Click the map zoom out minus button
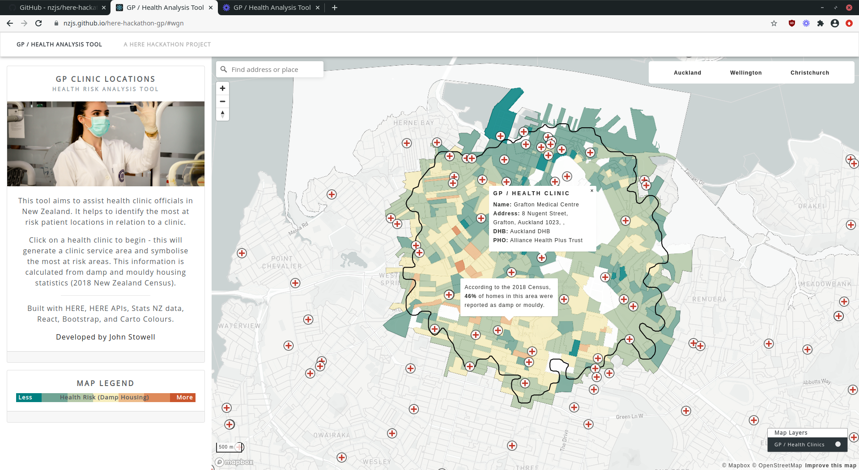 (222, 101)
